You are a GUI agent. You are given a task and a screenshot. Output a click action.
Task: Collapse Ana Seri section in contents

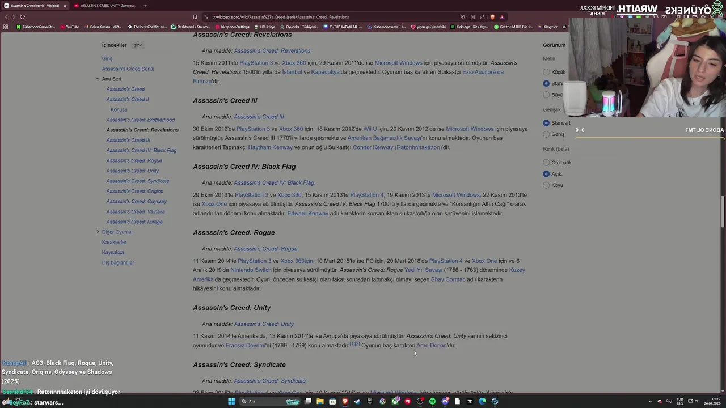98,79
